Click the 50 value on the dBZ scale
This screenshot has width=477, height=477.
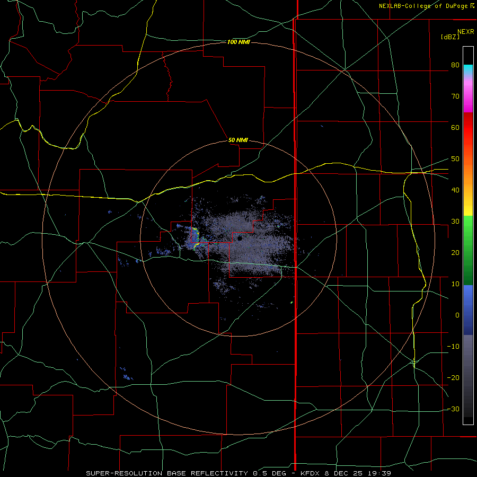pos(455,159)
